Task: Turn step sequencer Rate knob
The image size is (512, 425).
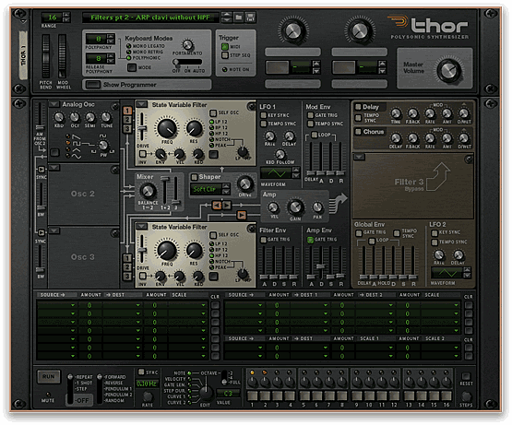Action: [x=148, y=396]
